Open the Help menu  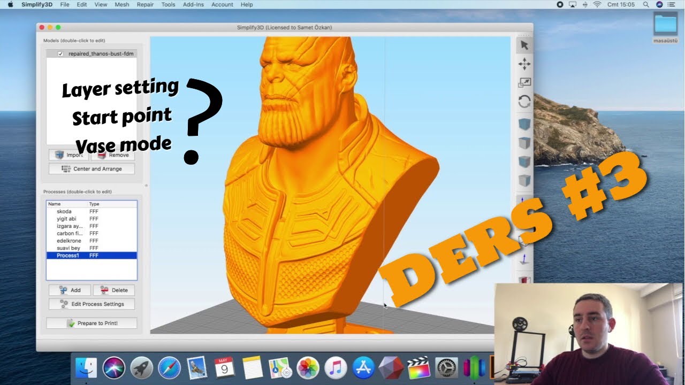point(247,4)
